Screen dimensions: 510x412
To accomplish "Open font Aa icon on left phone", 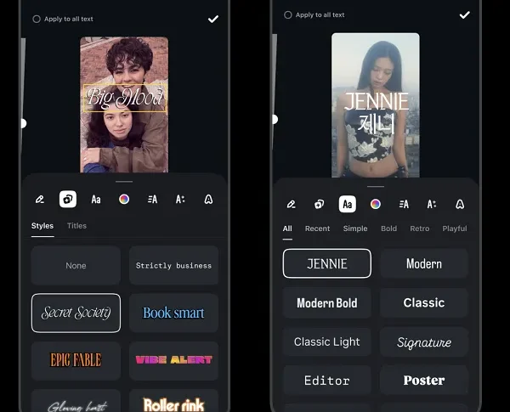I will point(96,199).
